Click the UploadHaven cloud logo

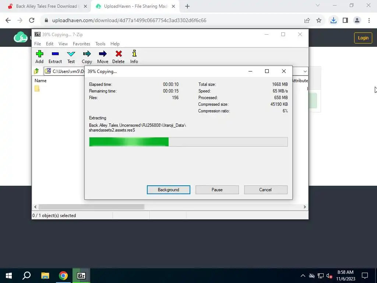click(21, 37)
